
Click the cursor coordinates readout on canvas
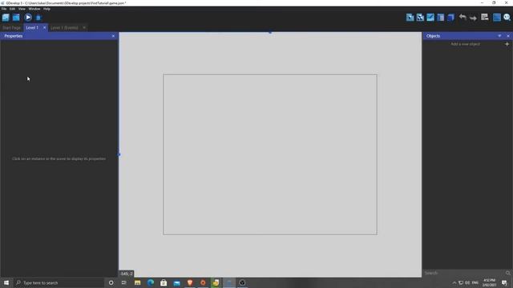126,274
